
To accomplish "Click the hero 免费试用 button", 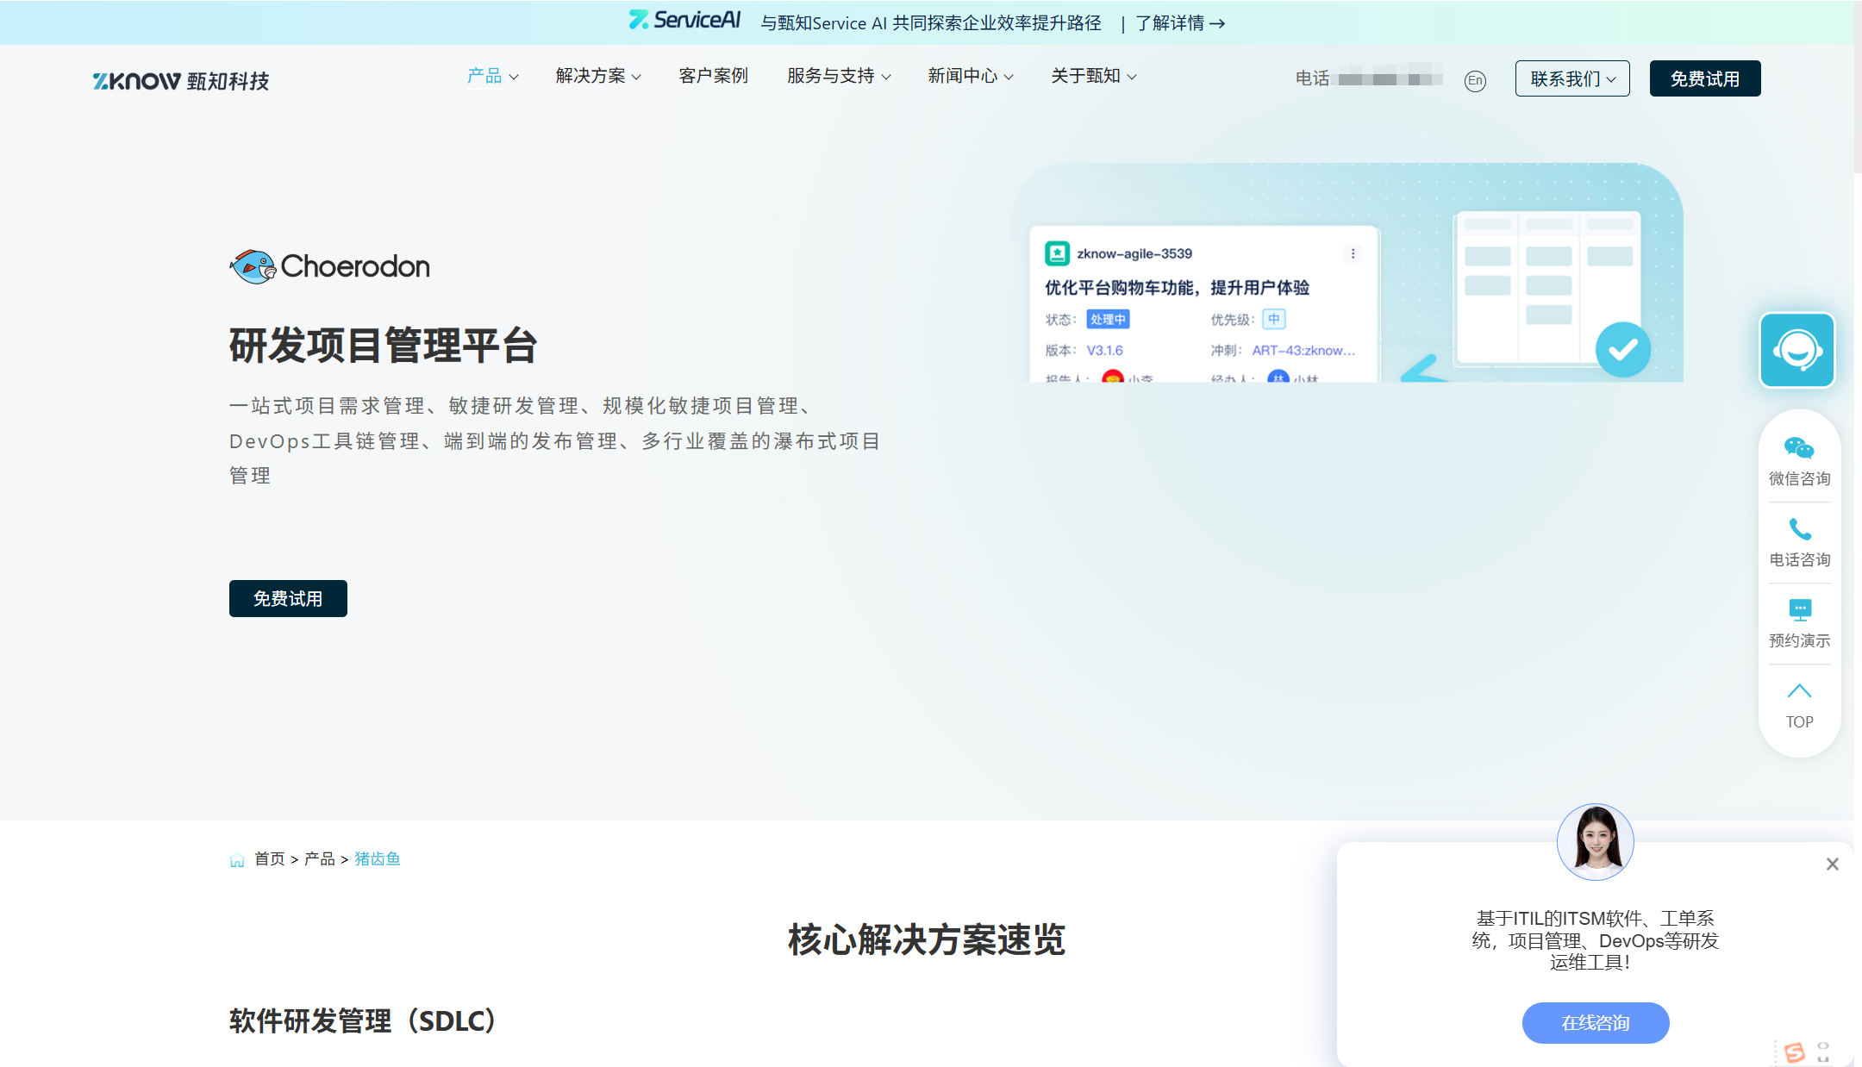I will (x=288, y=598).
